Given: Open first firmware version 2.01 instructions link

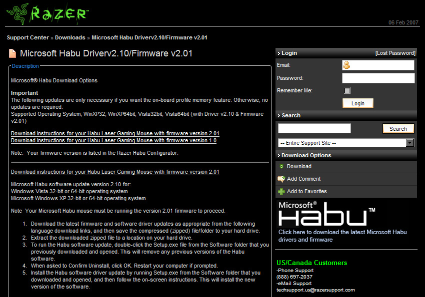Looking at the screenshot, I should click(115, 133).
